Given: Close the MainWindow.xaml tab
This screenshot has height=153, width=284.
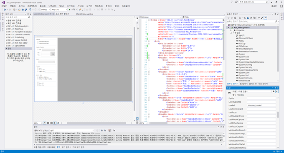Looking at the screenshot, I should coord(53,14).
